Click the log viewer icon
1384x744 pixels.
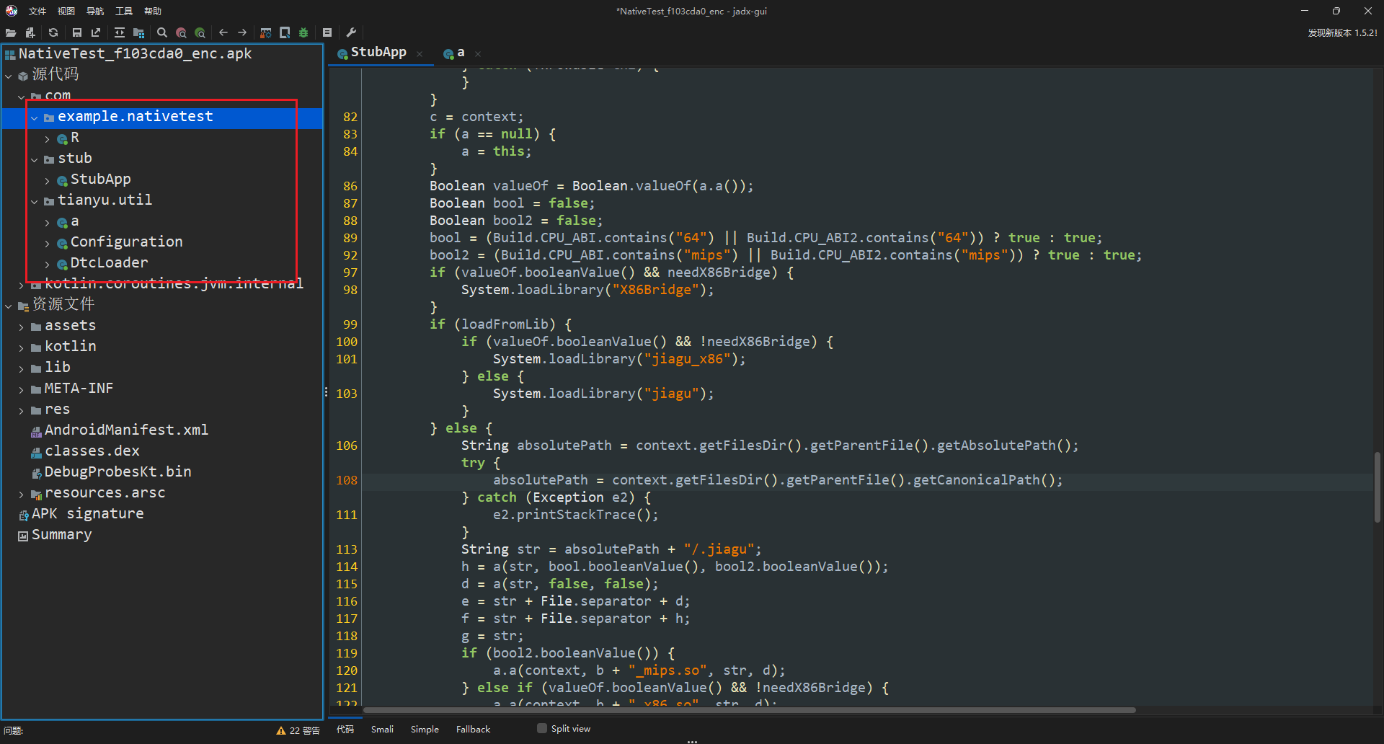[327, 32]
